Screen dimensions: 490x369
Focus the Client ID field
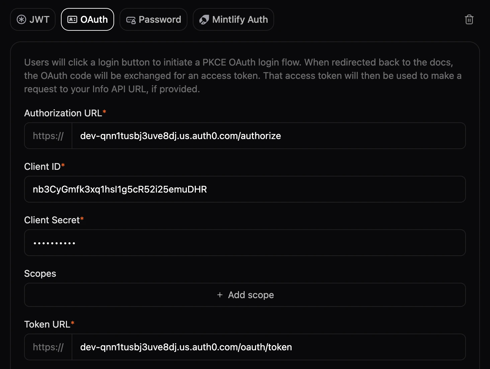(245, 189)
